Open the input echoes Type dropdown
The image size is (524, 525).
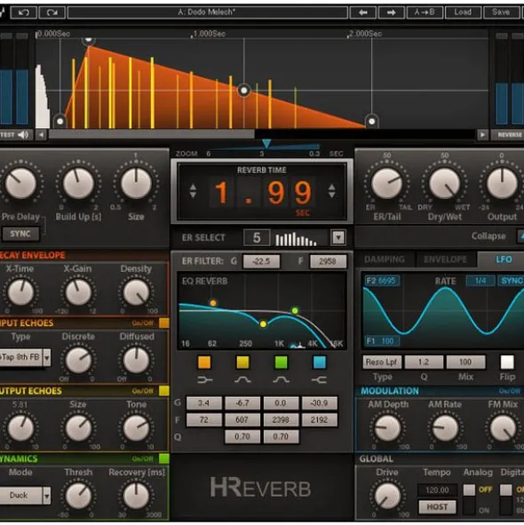47,358
